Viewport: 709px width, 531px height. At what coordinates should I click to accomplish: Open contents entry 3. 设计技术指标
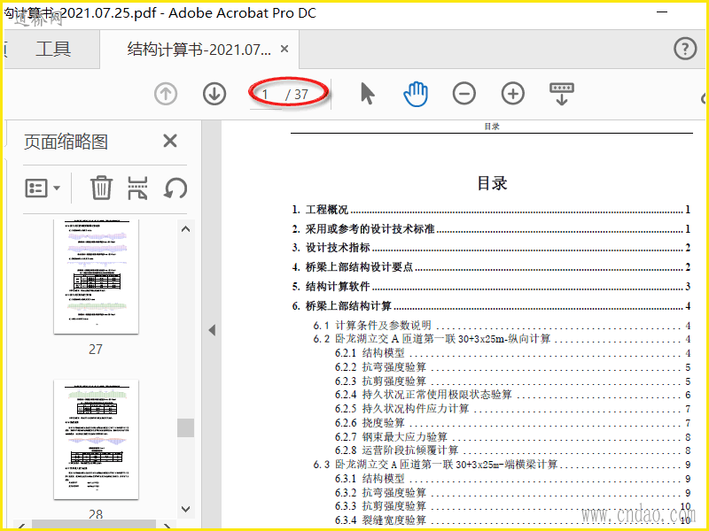pyautogui.click(x=491, y=248)
